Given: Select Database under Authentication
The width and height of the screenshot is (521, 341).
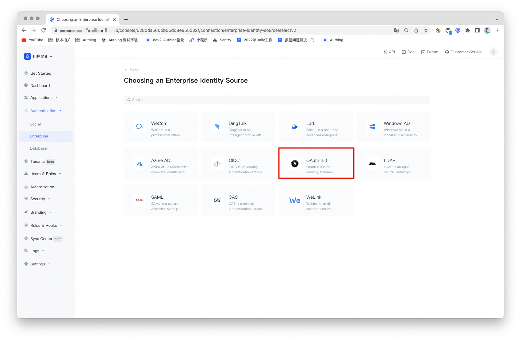Looking at the screenshot, I should point(38,148).
